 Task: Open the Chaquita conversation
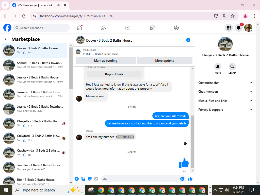pos(35,123)
